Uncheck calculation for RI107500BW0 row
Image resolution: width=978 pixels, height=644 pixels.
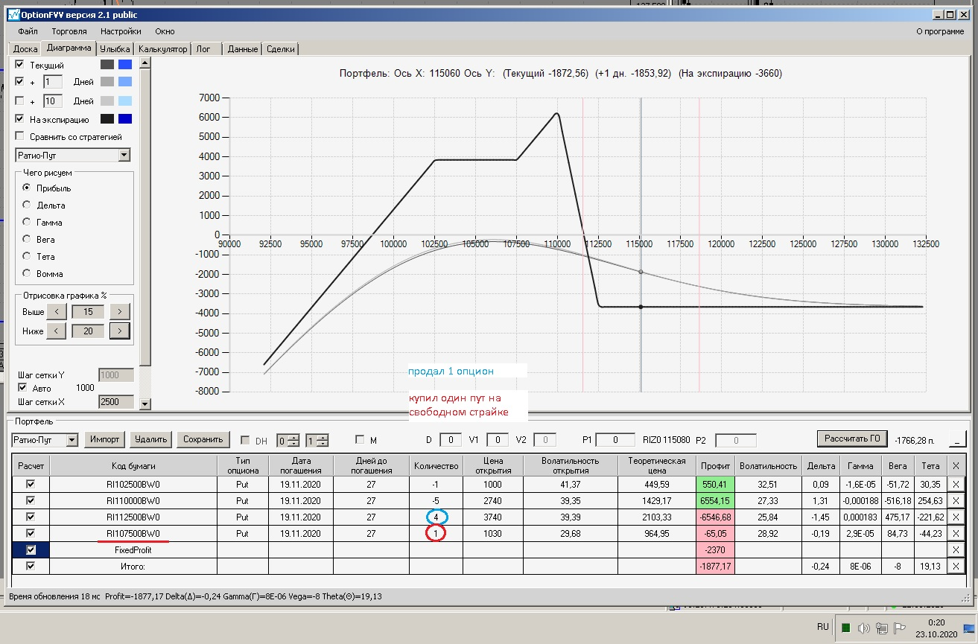(x=31, y=533)
